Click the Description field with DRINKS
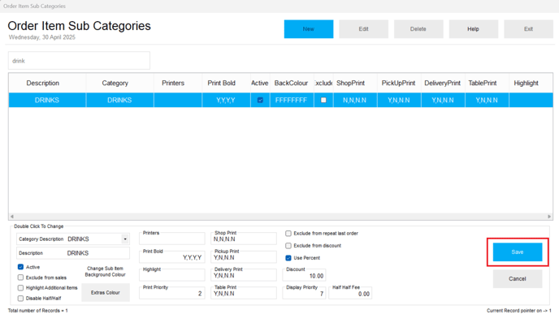This screenshot has height=314, width=559. (x=73, y=253)
